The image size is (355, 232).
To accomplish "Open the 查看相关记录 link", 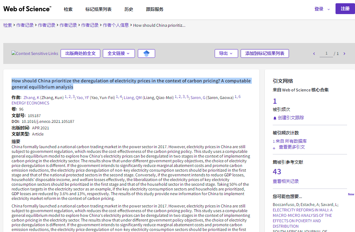I will point(286,181).
